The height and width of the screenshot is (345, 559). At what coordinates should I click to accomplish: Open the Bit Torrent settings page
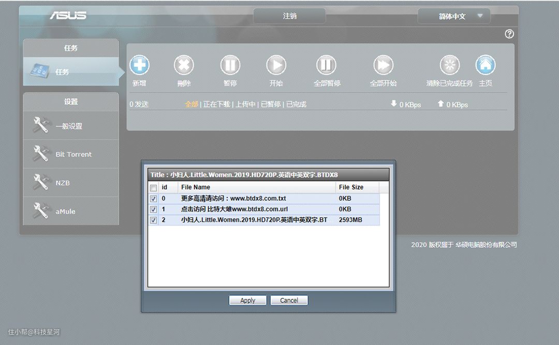pos(73,154)
